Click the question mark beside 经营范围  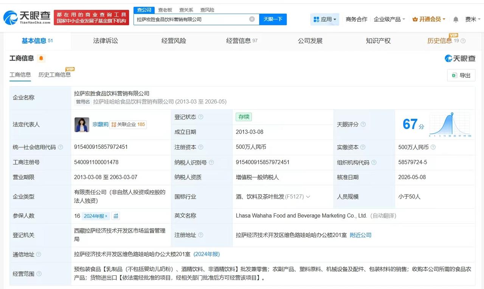click(x=39, y=274)
